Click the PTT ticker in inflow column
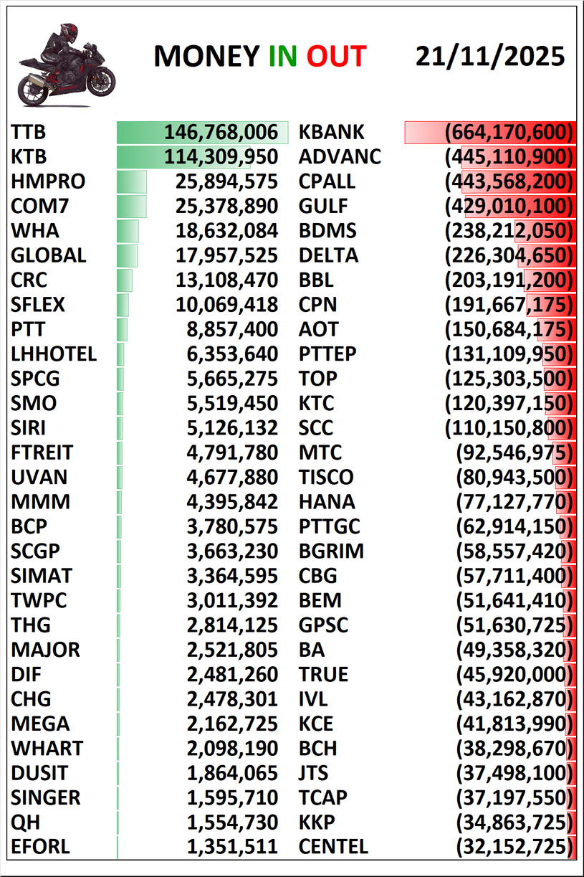The width and height of the screenshot is (584, 877). (x=28, y=330)
